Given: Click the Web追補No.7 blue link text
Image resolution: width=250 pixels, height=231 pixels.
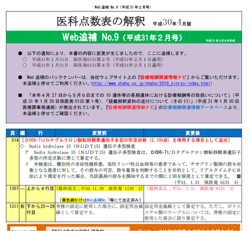Looking at the screenshot, I should [x=98, y=200].
